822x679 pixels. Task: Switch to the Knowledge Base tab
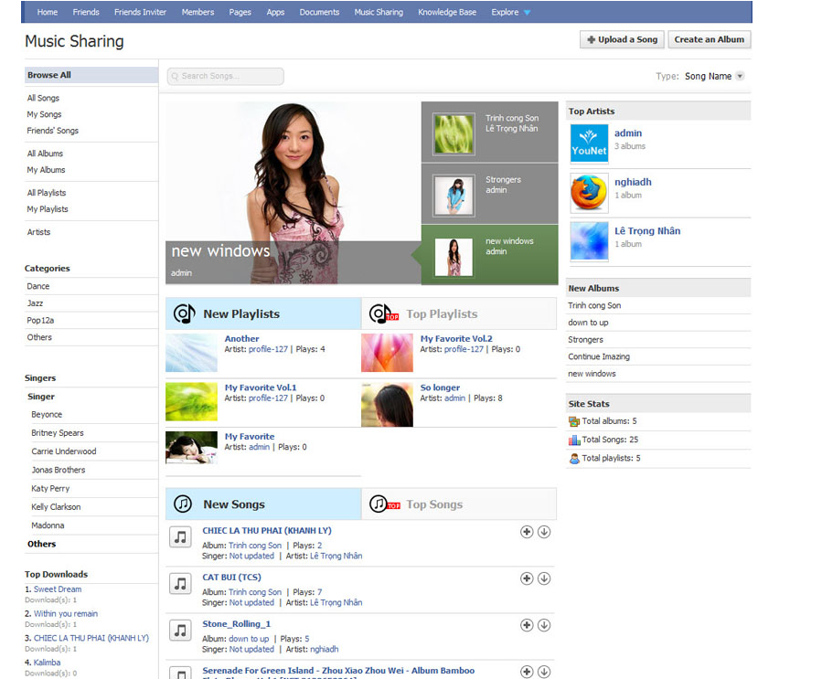[446, 12]
